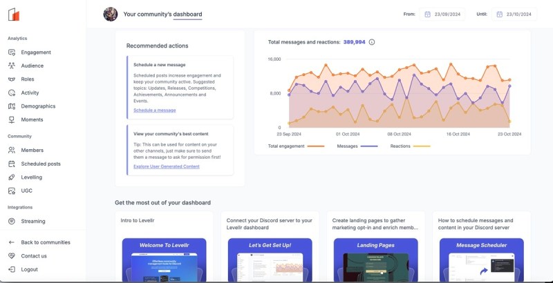Click the Logout door icon
Viewport: 553px width, 283px height.
[12, 270]
